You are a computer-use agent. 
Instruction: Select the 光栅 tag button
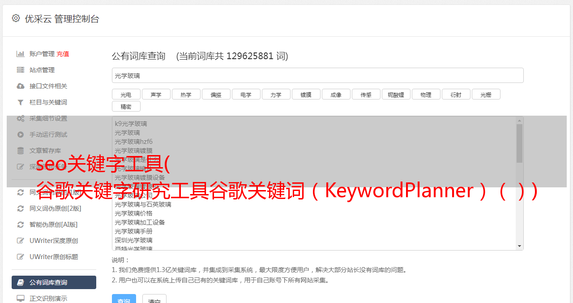click(486, 94)
